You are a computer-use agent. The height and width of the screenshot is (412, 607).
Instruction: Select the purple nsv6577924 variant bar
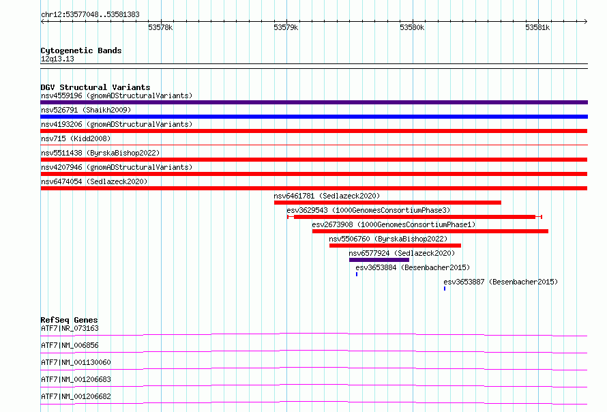pyautogui.click(x=379, y=260)
